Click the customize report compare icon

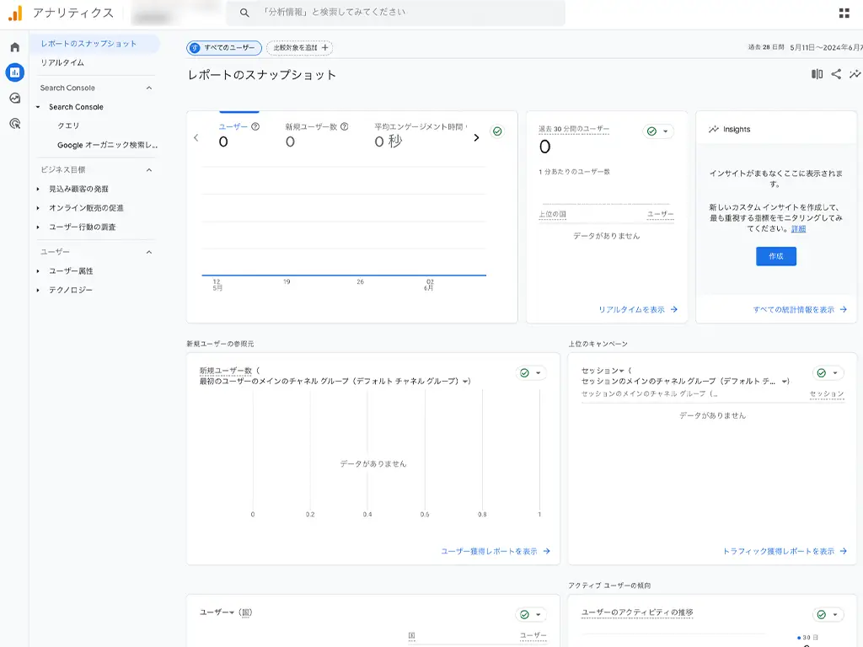[817, 74]
